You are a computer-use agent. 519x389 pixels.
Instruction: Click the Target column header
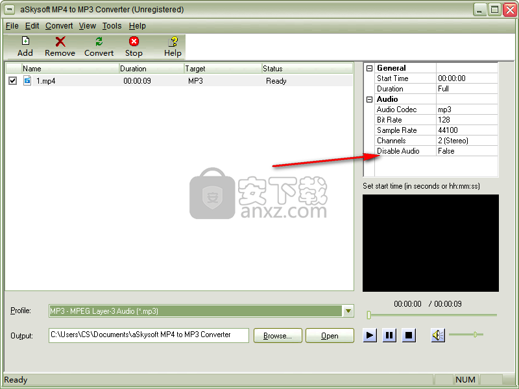tap(223, 69)
